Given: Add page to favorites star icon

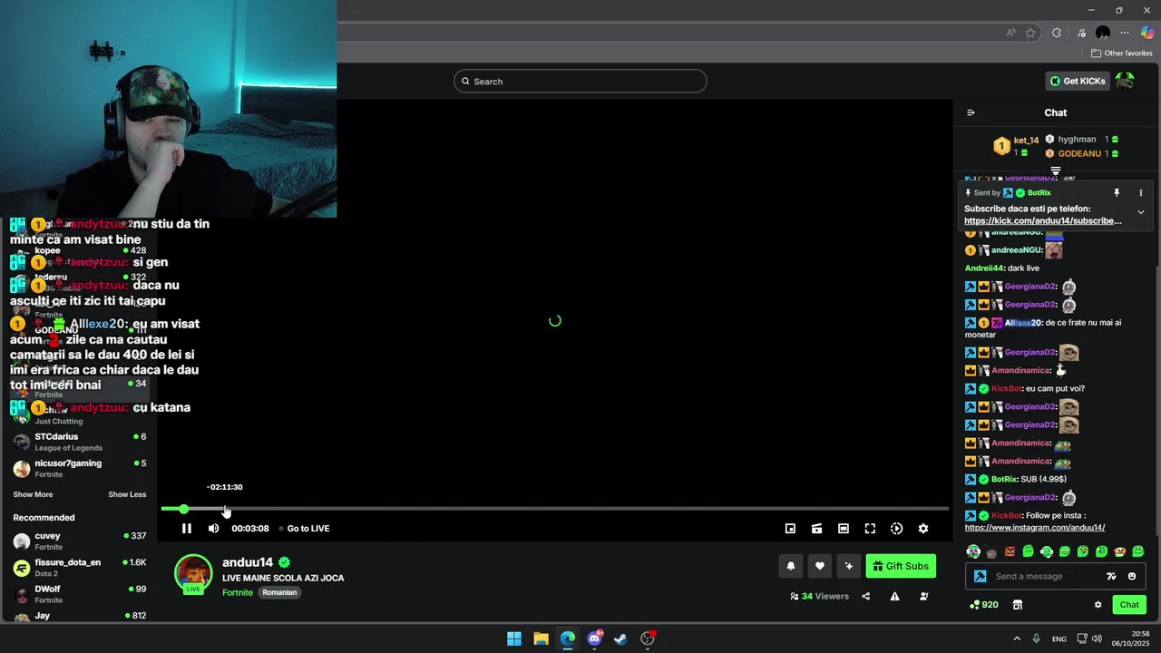Looking at the screenshot, I should pos(1030,33).
